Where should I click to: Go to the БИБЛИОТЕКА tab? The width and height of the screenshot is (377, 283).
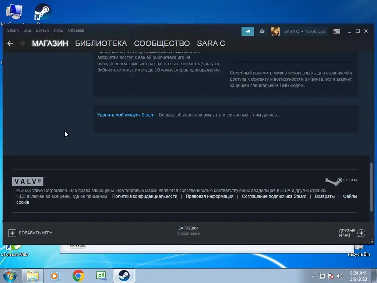[101, 43]
